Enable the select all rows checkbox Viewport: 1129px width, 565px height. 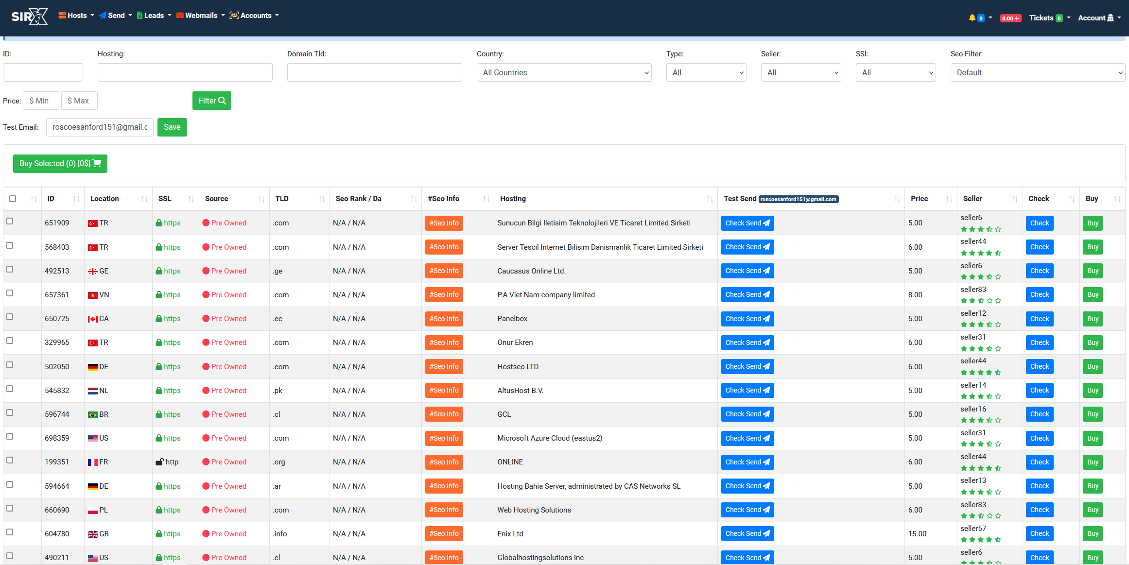pos(12,199)
